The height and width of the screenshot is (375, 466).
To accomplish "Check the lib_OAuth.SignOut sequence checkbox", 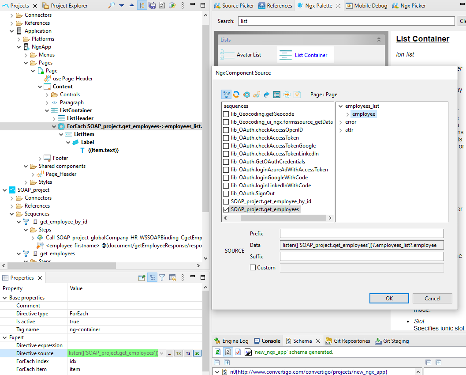I will 226,193.
